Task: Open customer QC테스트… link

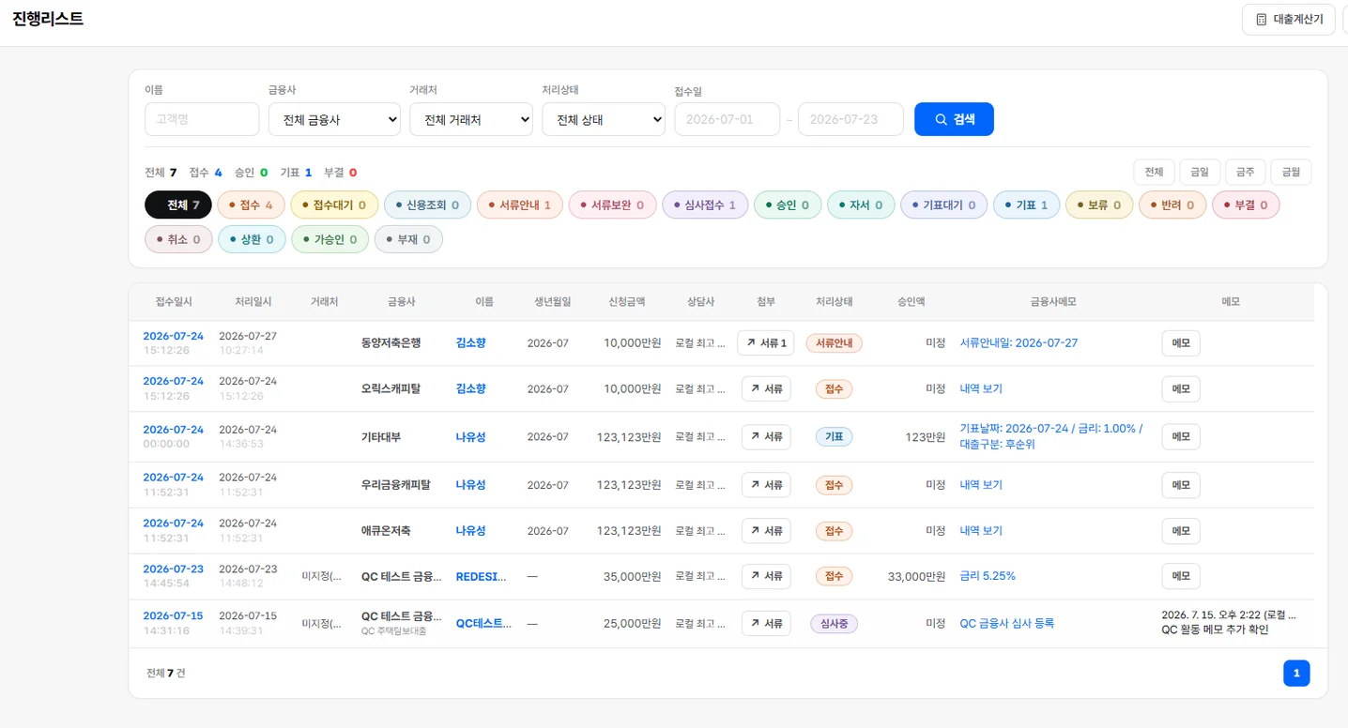Action: coord(484,623)
